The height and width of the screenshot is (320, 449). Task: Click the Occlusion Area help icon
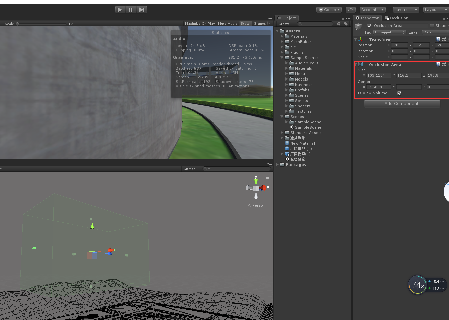438,64
